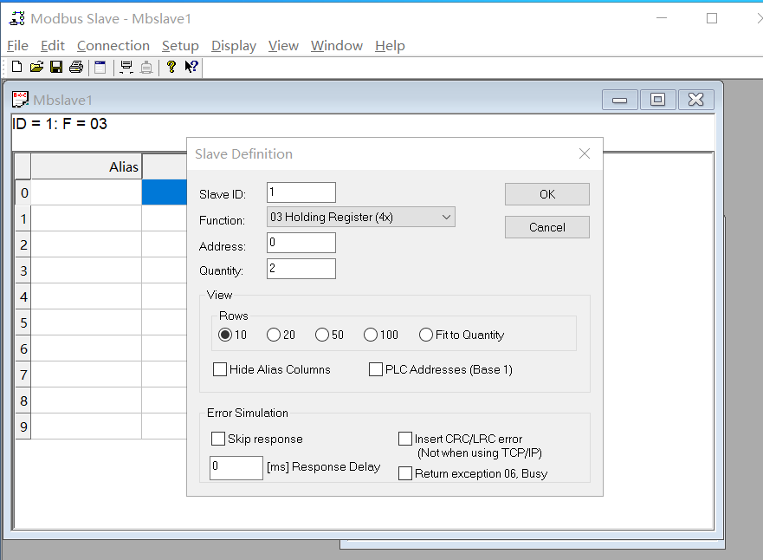Click the Response Delay input field
763x560 pixels.
[x=236, y=467]
